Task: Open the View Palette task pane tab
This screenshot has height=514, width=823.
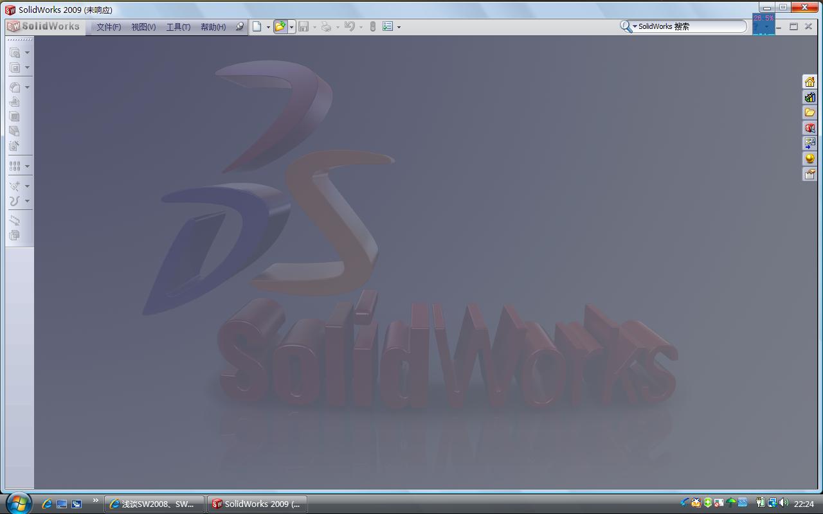Action: click(x=809, y=143)
